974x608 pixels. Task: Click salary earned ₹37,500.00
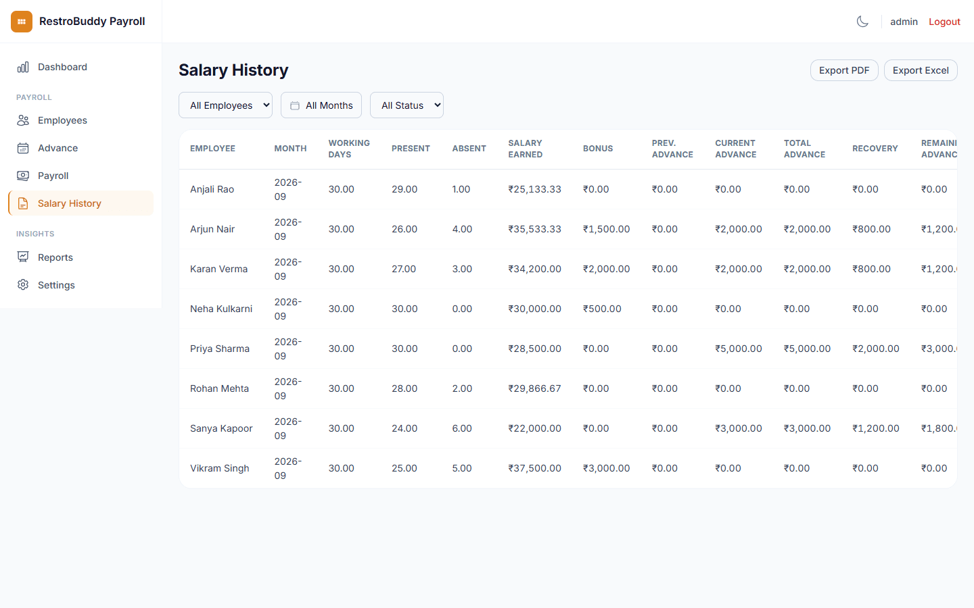(x=534, y=468)
